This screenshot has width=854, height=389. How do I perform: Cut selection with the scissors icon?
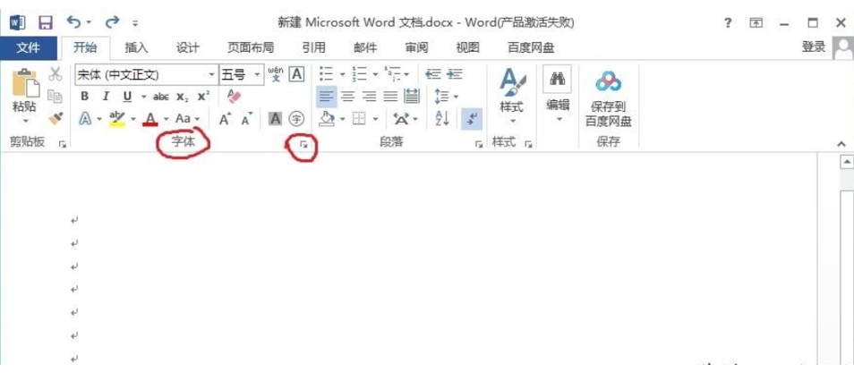[x=55, y=74]
